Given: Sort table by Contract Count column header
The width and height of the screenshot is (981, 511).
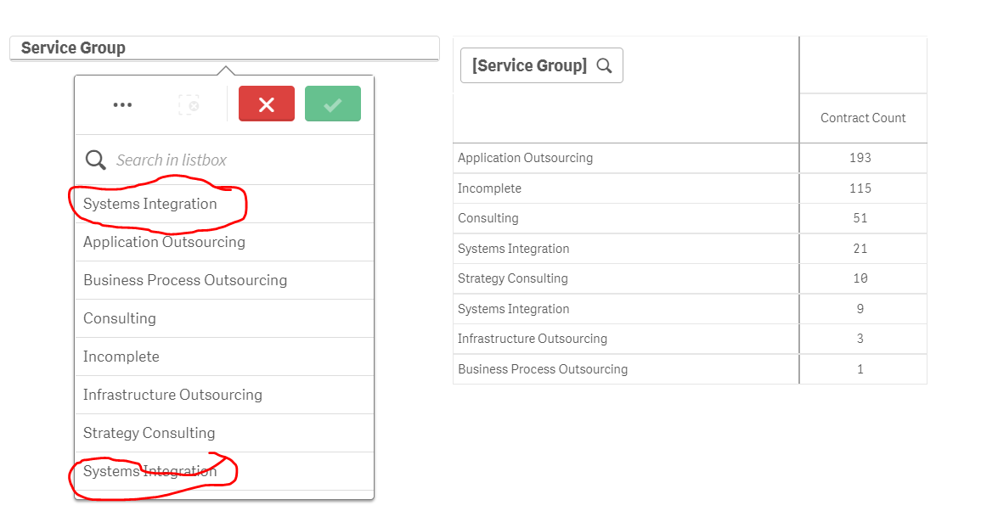Looking at the screenshot, I should tap(863, 118).
